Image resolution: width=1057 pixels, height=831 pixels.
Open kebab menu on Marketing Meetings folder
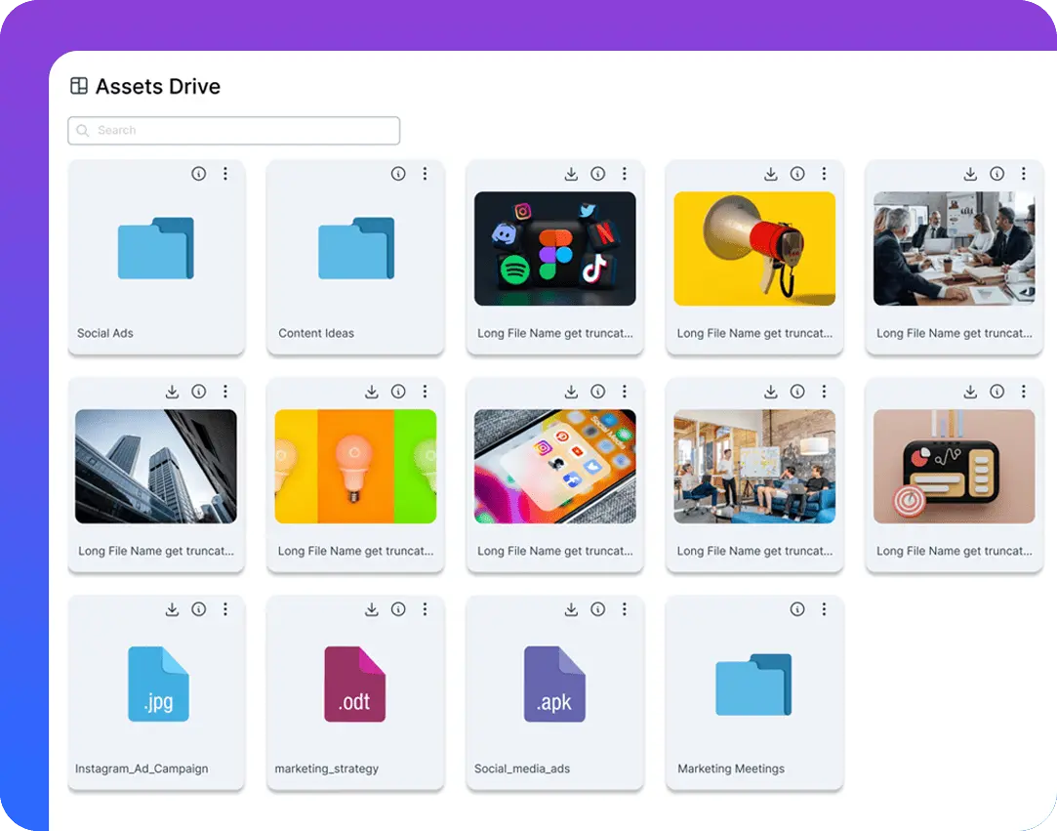click(824, 608)
